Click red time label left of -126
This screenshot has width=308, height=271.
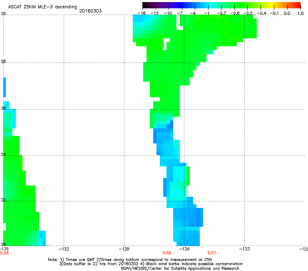point(166,253)
